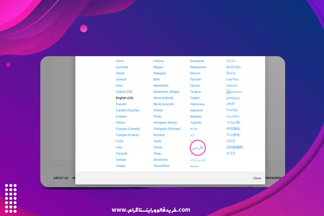Open ABOUT US footer link behind dialog
Viewport: 324px width, 216px height.
pyautogui.click(x=61, y=178)
